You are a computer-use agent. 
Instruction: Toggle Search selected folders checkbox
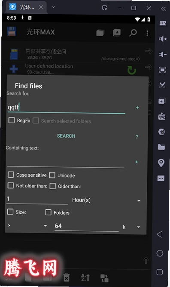pos(36,121)
